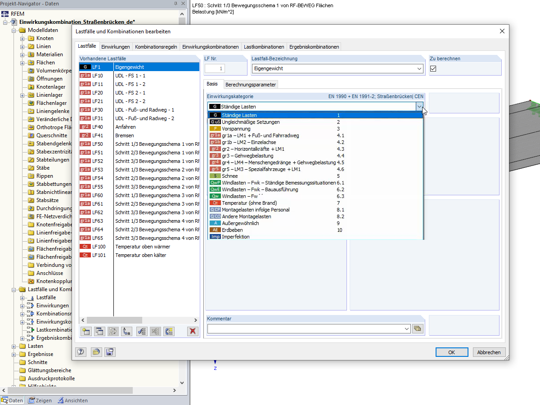Click the save diskette icon at dialog bottom
The height and width of the screenshot is (405, 540).
click(x=110, y=352)
